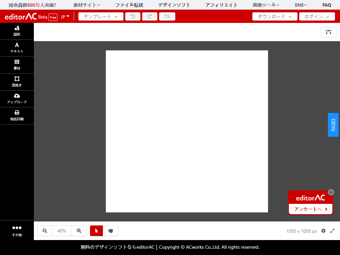Click the アンケートへ survey button
Screen dimensions: 340x255
click(310, 209)
